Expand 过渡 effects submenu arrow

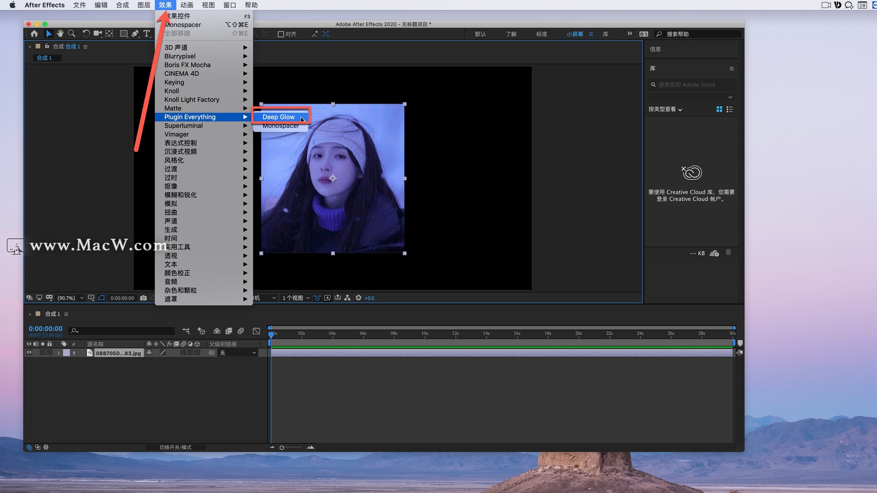246,169
